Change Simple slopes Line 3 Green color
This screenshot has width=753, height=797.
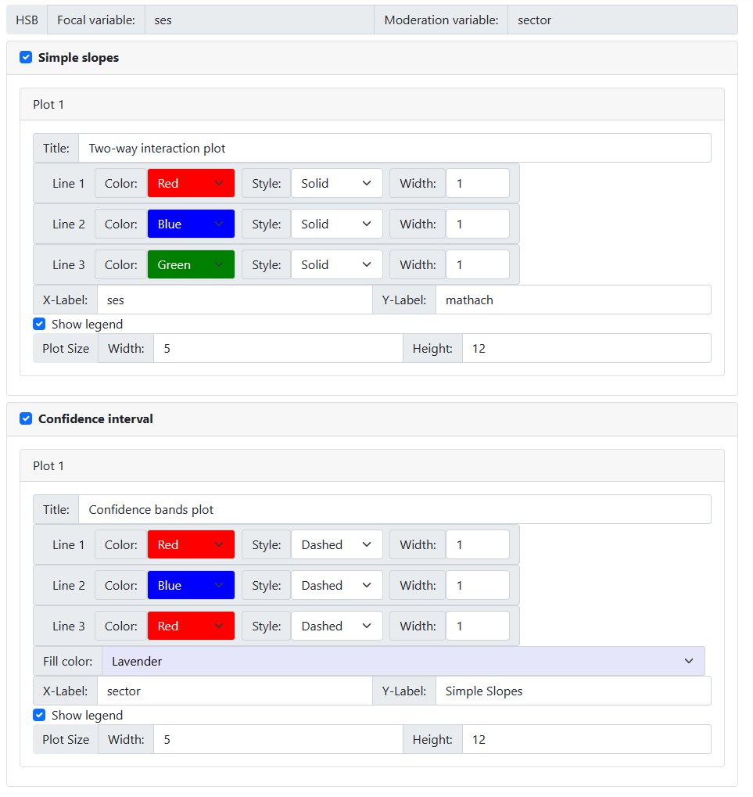(191, 265)
